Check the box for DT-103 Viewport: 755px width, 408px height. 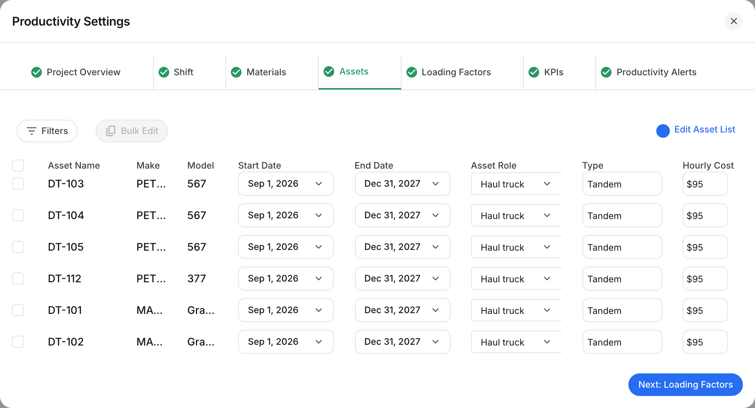18,184
